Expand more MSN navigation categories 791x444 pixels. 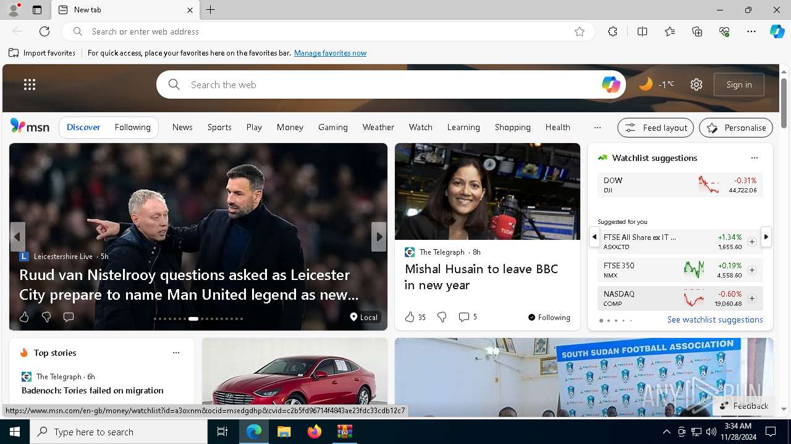pyautogui.click(x=597, y=128)
